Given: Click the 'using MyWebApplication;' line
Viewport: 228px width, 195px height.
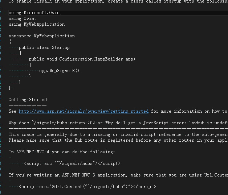Looking at the screenshot, I should tap(37, 24).
